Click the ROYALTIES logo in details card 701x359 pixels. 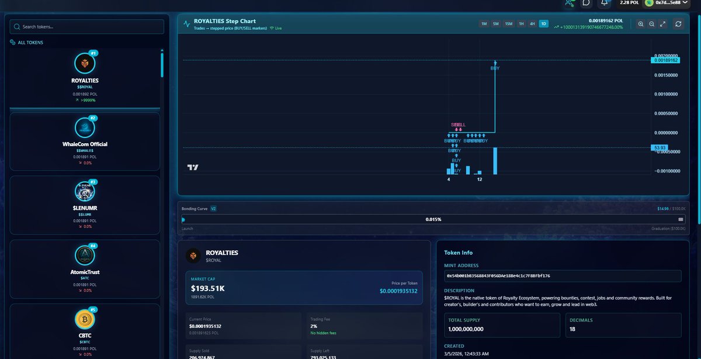pyautogui.click(x=193, y=256)
